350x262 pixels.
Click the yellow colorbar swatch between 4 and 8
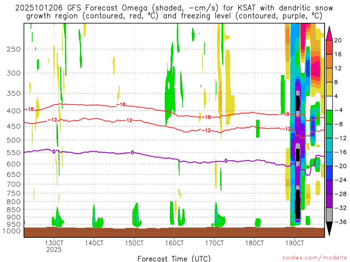329,89
